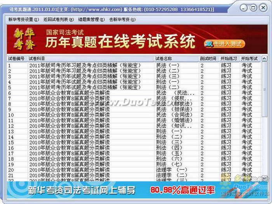Screen dimensions: 272x204
Task: Start 练习 for row 19 刑法（七）
Action: [226, 164]
